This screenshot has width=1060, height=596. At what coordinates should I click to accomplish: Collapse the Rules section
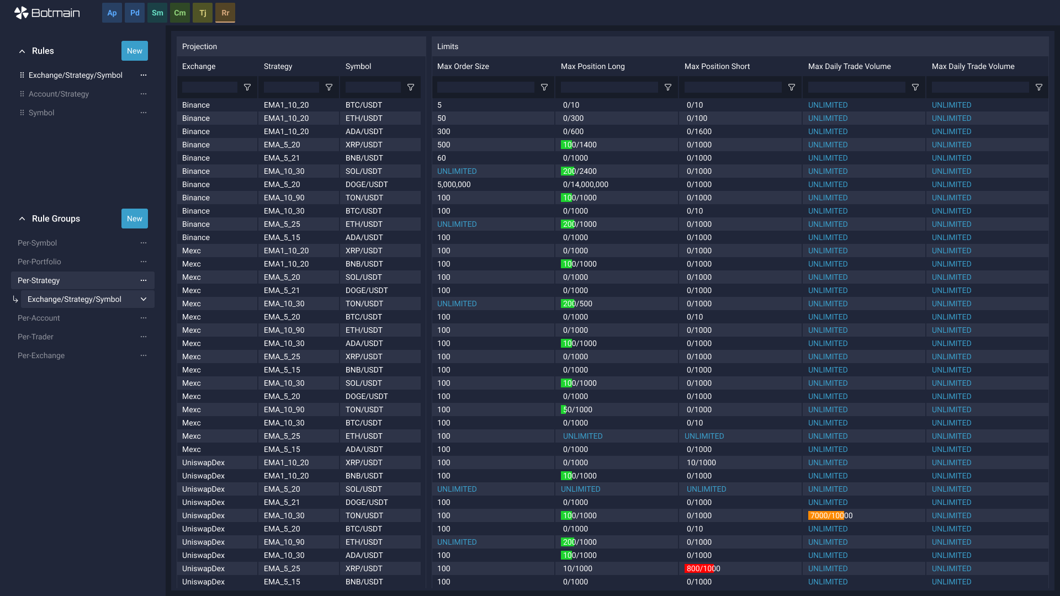[22, 51]
